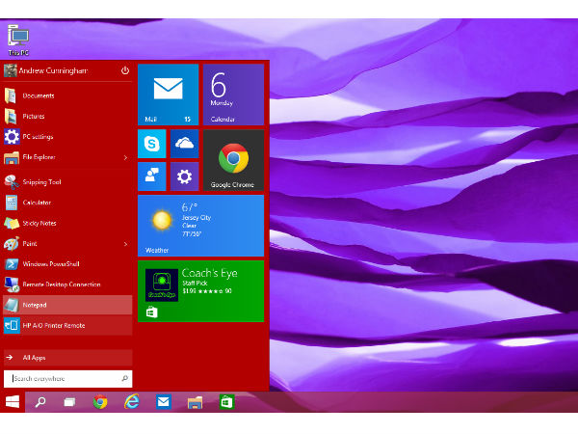Expand the Paint recent files arrow
Image resolution: width=578 pixels, height=434 pixels.
(x=125, y=244)
